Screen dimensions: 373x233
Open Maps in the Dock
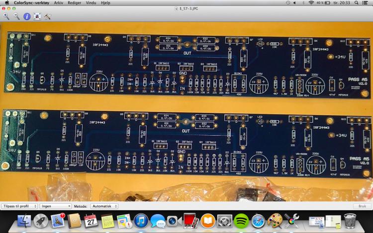(x=124, y=221)
